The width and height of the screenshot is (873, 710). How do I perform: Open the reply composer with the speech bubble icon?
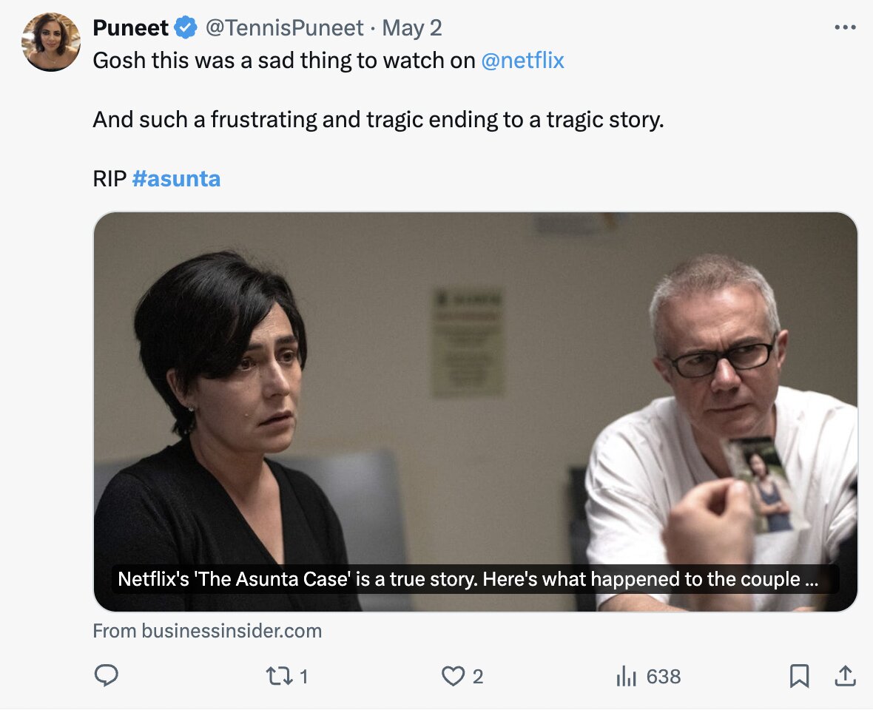[107, 675]
